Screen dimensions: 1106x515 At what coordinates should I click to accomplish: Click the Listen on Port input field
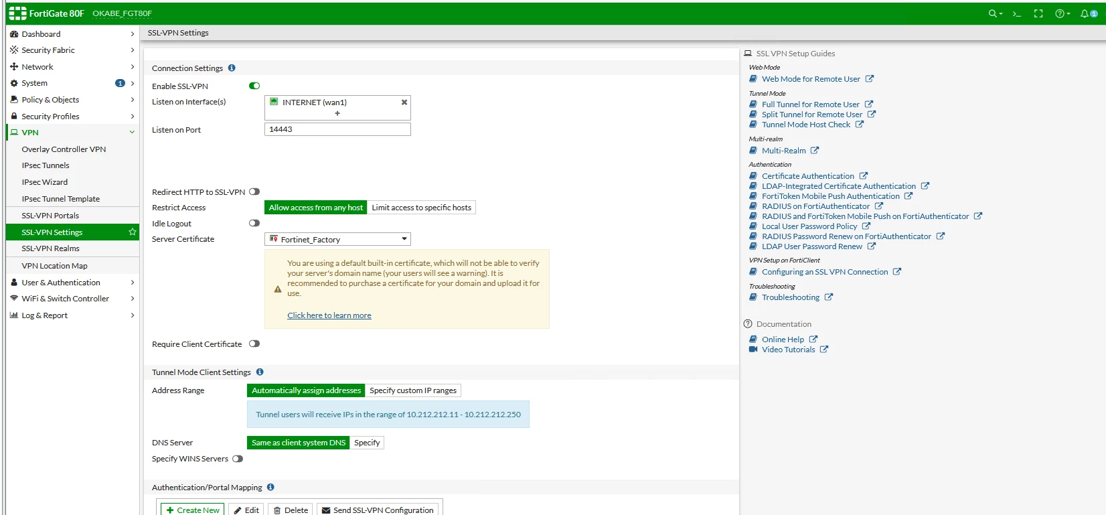[337, 129]
